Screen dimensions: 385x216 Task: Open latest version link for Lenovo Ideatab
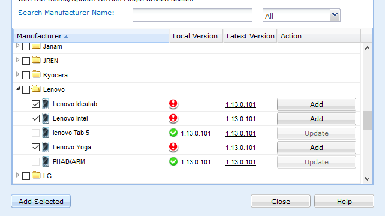pyautogui.click(x=240, y=104)
